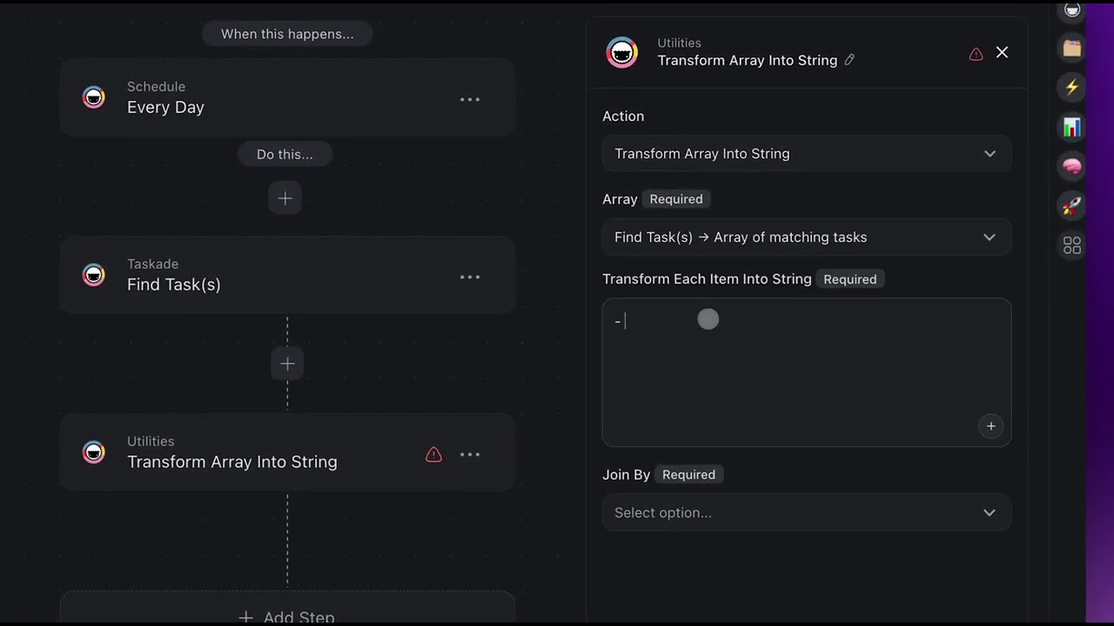The height and width of the screenshot is (626, 1114).
Task: Add step via plus below Do this
Action: coord(285,198)
